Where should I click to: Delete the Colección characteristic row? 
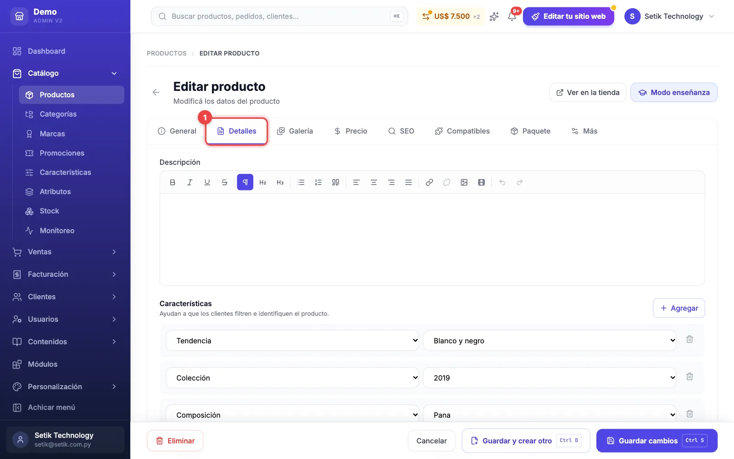(x=690, y=376)
